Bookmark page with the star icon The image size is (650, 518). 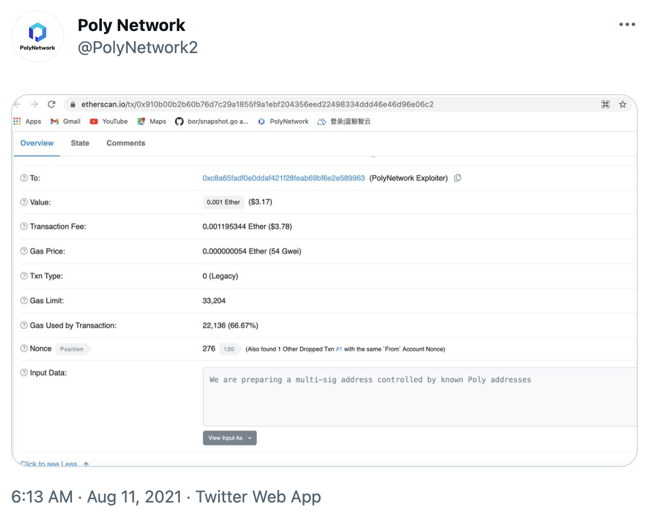point(622,104)
